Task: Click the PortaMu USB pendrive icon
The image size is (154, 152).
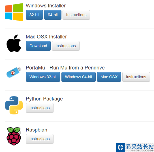Action: pyautogui.click(x=14, y=72)
